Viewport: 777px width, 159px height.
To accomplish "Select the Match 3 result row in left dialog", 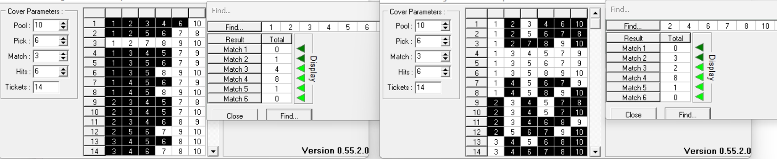I will click(250, 69).
